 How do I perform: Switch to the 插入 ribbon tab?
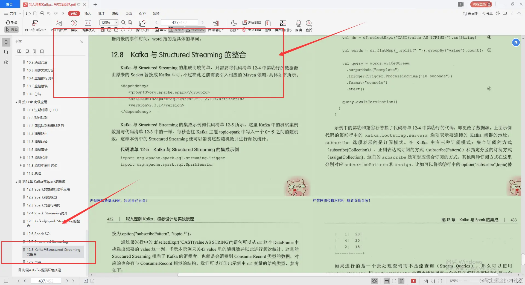pos(87,13)
